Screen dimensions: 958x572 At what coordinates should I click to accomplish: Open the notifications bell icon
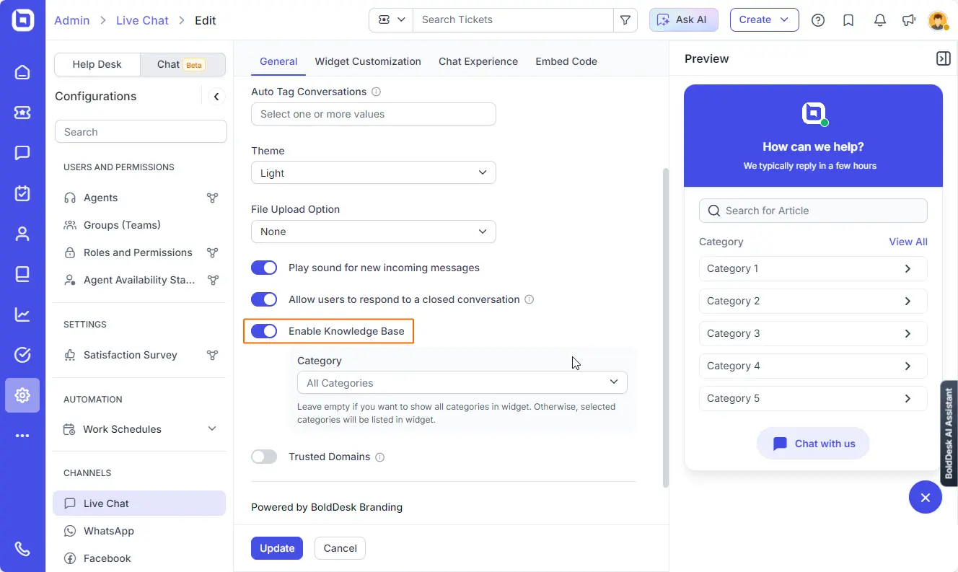[x=879, y=20]
